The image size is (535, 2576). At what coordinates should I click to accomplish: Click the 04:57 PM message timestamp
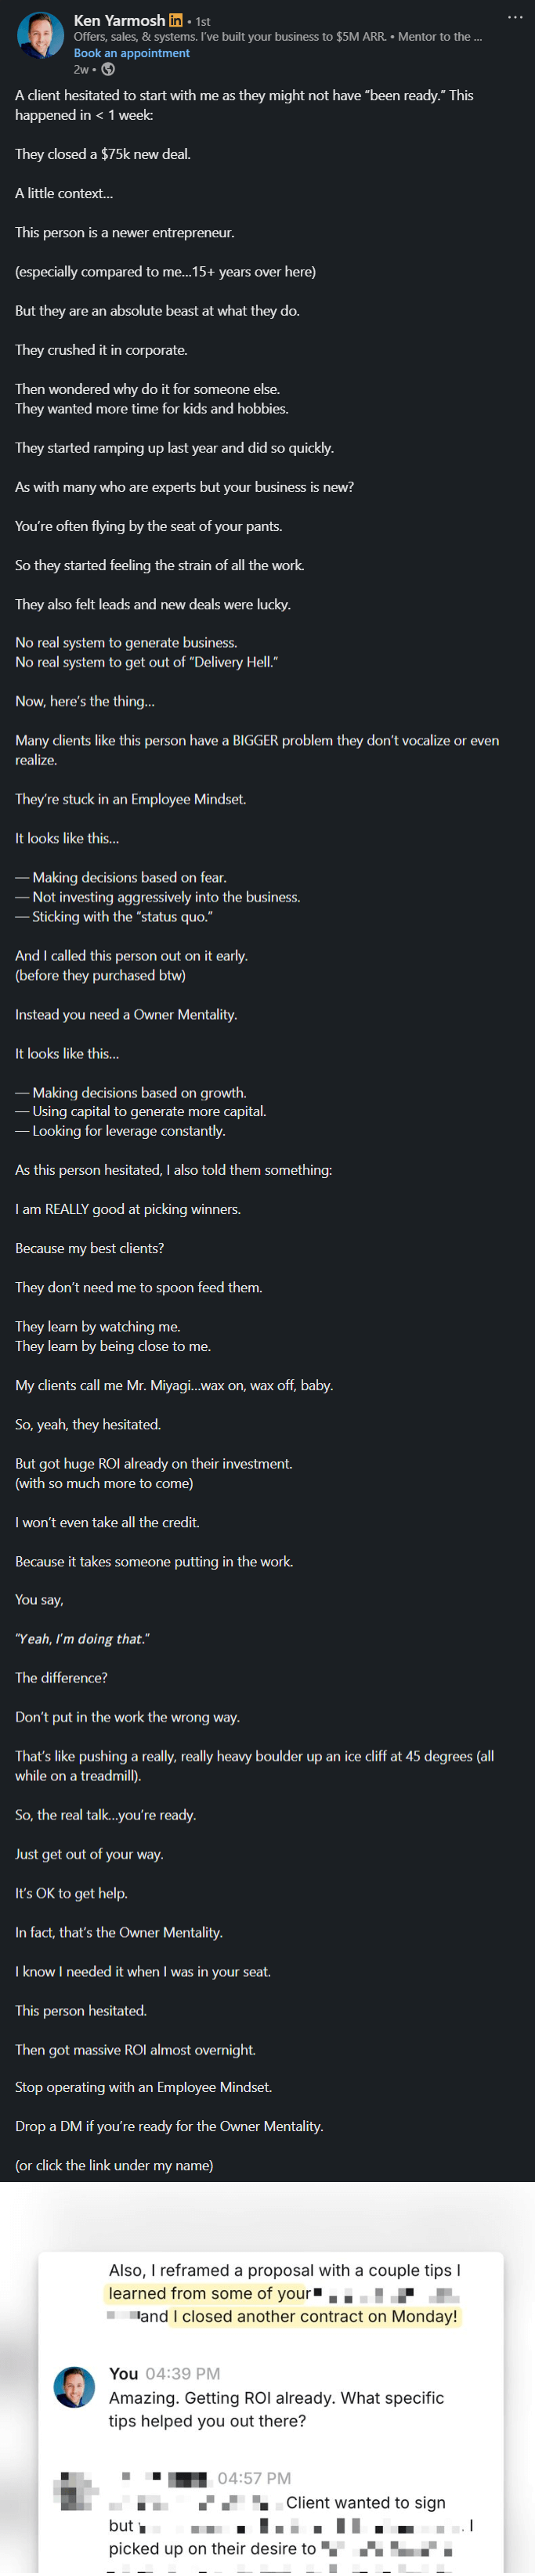[254, 2477]
